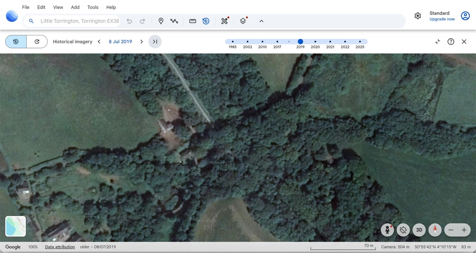Screen dimensions: 476x253
Task: Collapse the toolbar with the chevron
Action: [261, 21]
